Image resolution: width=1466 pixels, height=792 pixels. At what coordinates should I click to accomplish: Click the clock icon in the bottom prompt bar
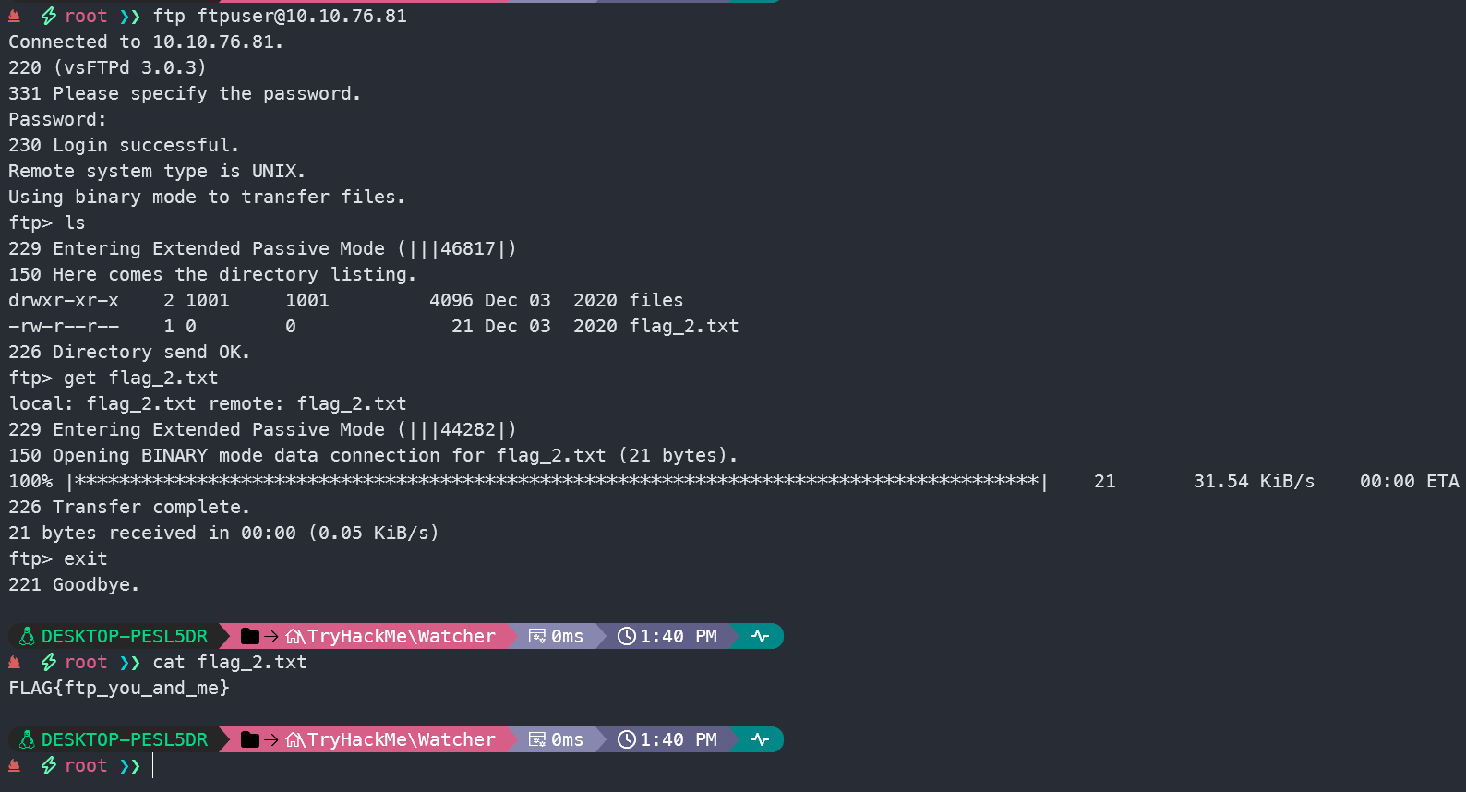(627, 739)
